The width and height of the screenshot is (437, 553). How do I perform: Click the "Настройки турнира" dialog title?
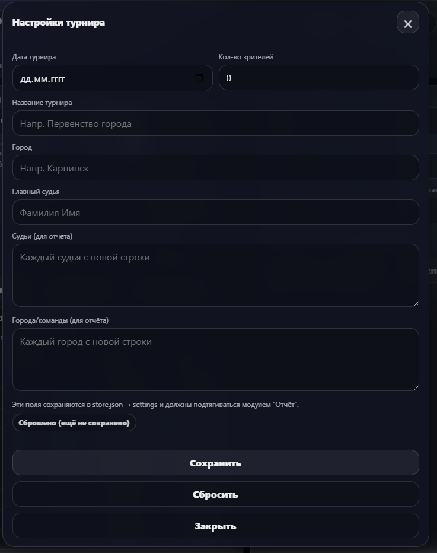(x=58, y=23)
